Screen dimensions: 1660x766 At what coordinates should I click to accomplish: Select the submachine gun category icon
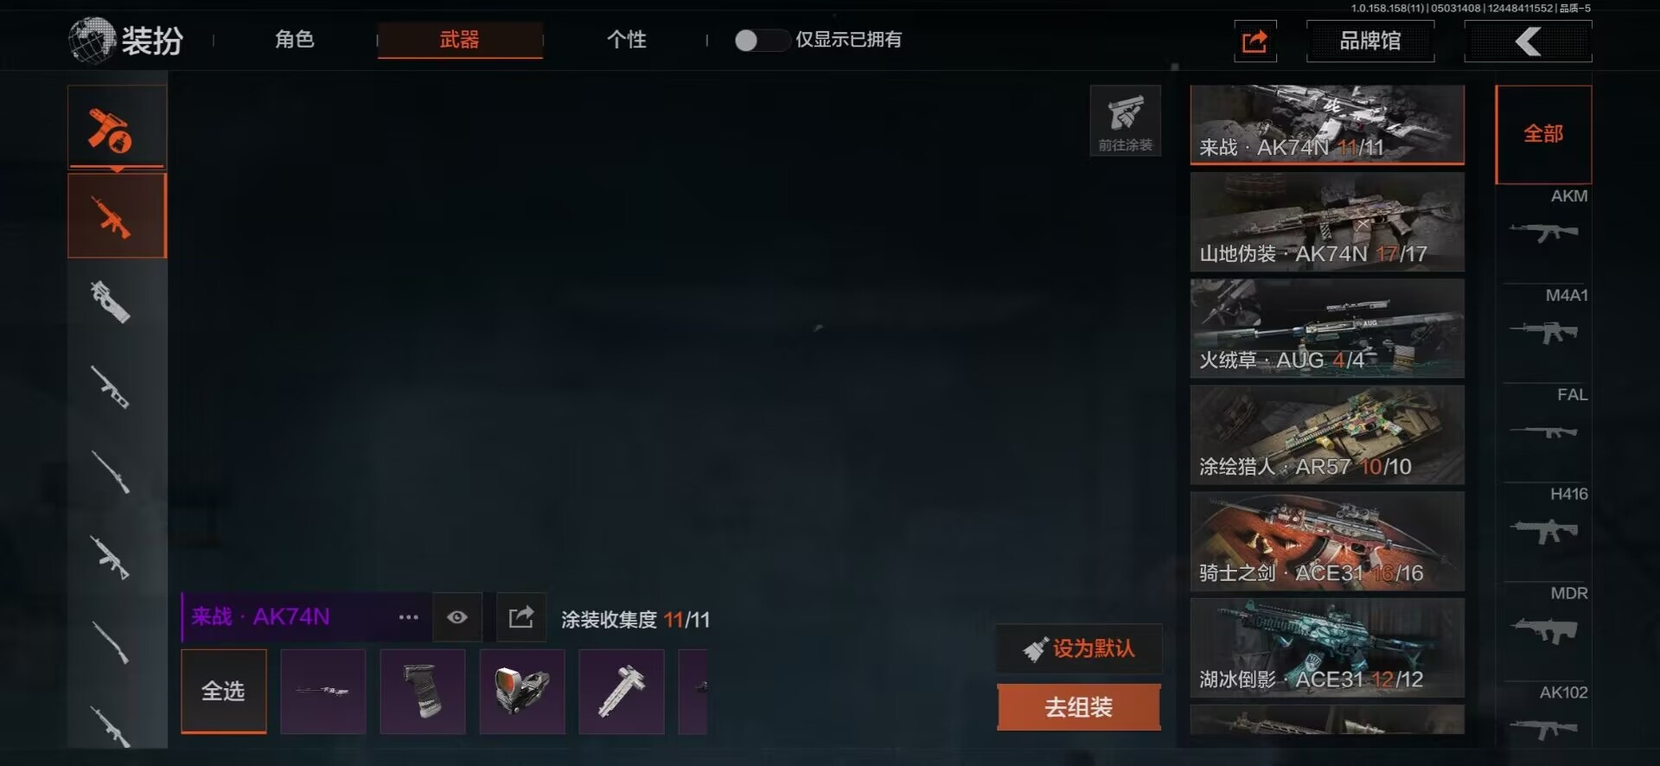[111, 301]
